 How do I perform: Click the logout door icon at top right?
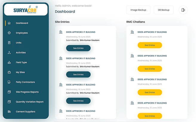coord(183,10)
